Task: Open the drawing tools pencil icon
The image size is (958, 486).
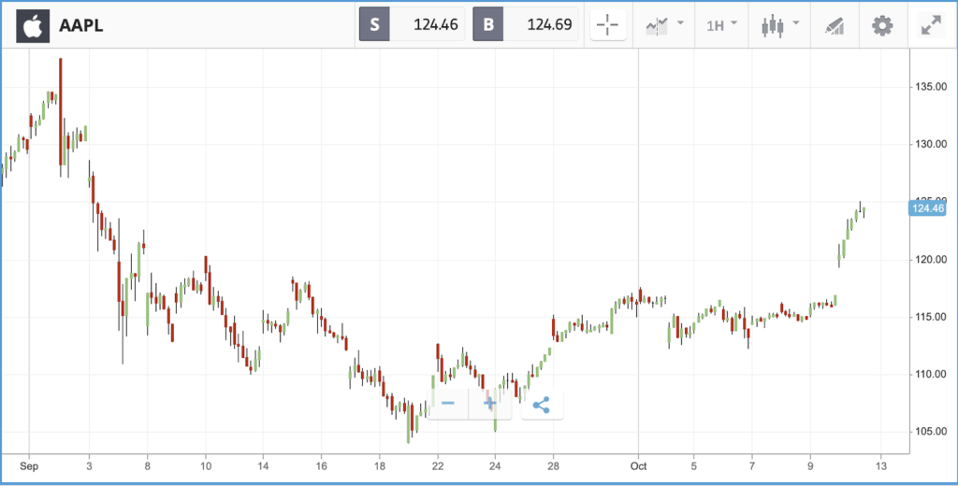Action: 834,26
